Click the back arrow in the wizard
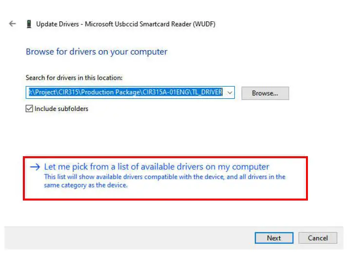Image resolution: width=362 pixels, height=275 pixels. coord(13,24)
